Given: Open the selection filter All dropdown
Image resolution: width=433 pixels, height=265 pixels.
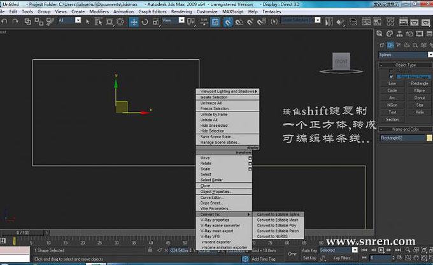Looking at the screenshot, I should 78,20.
